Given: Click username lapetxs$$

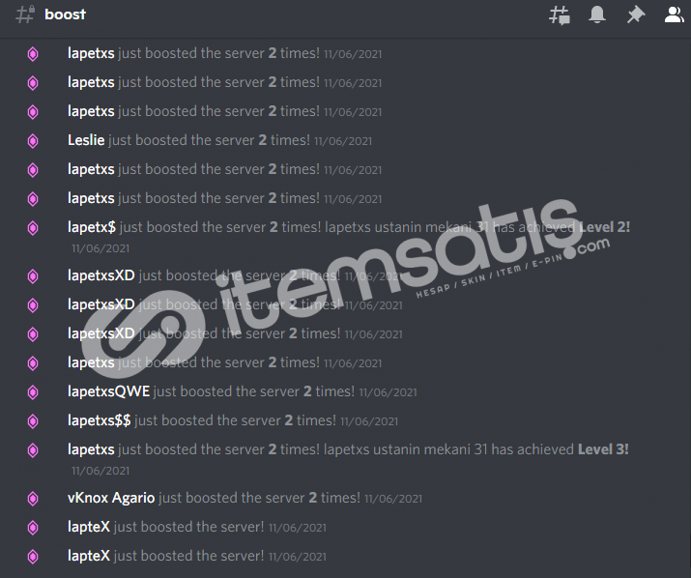Looking at the screenshot, I should (x=100, y=420).
